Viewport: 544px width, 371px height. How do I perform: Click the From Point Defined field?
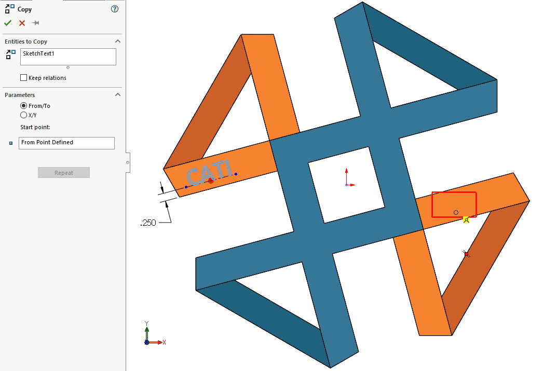click(66, 143)
